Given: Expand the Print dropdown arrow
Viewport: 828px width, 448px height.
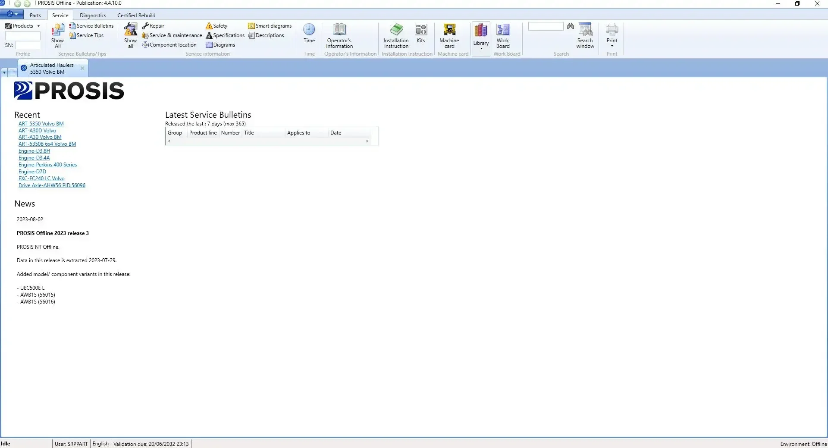Looking at the screenshot, I should coord(612,46).
